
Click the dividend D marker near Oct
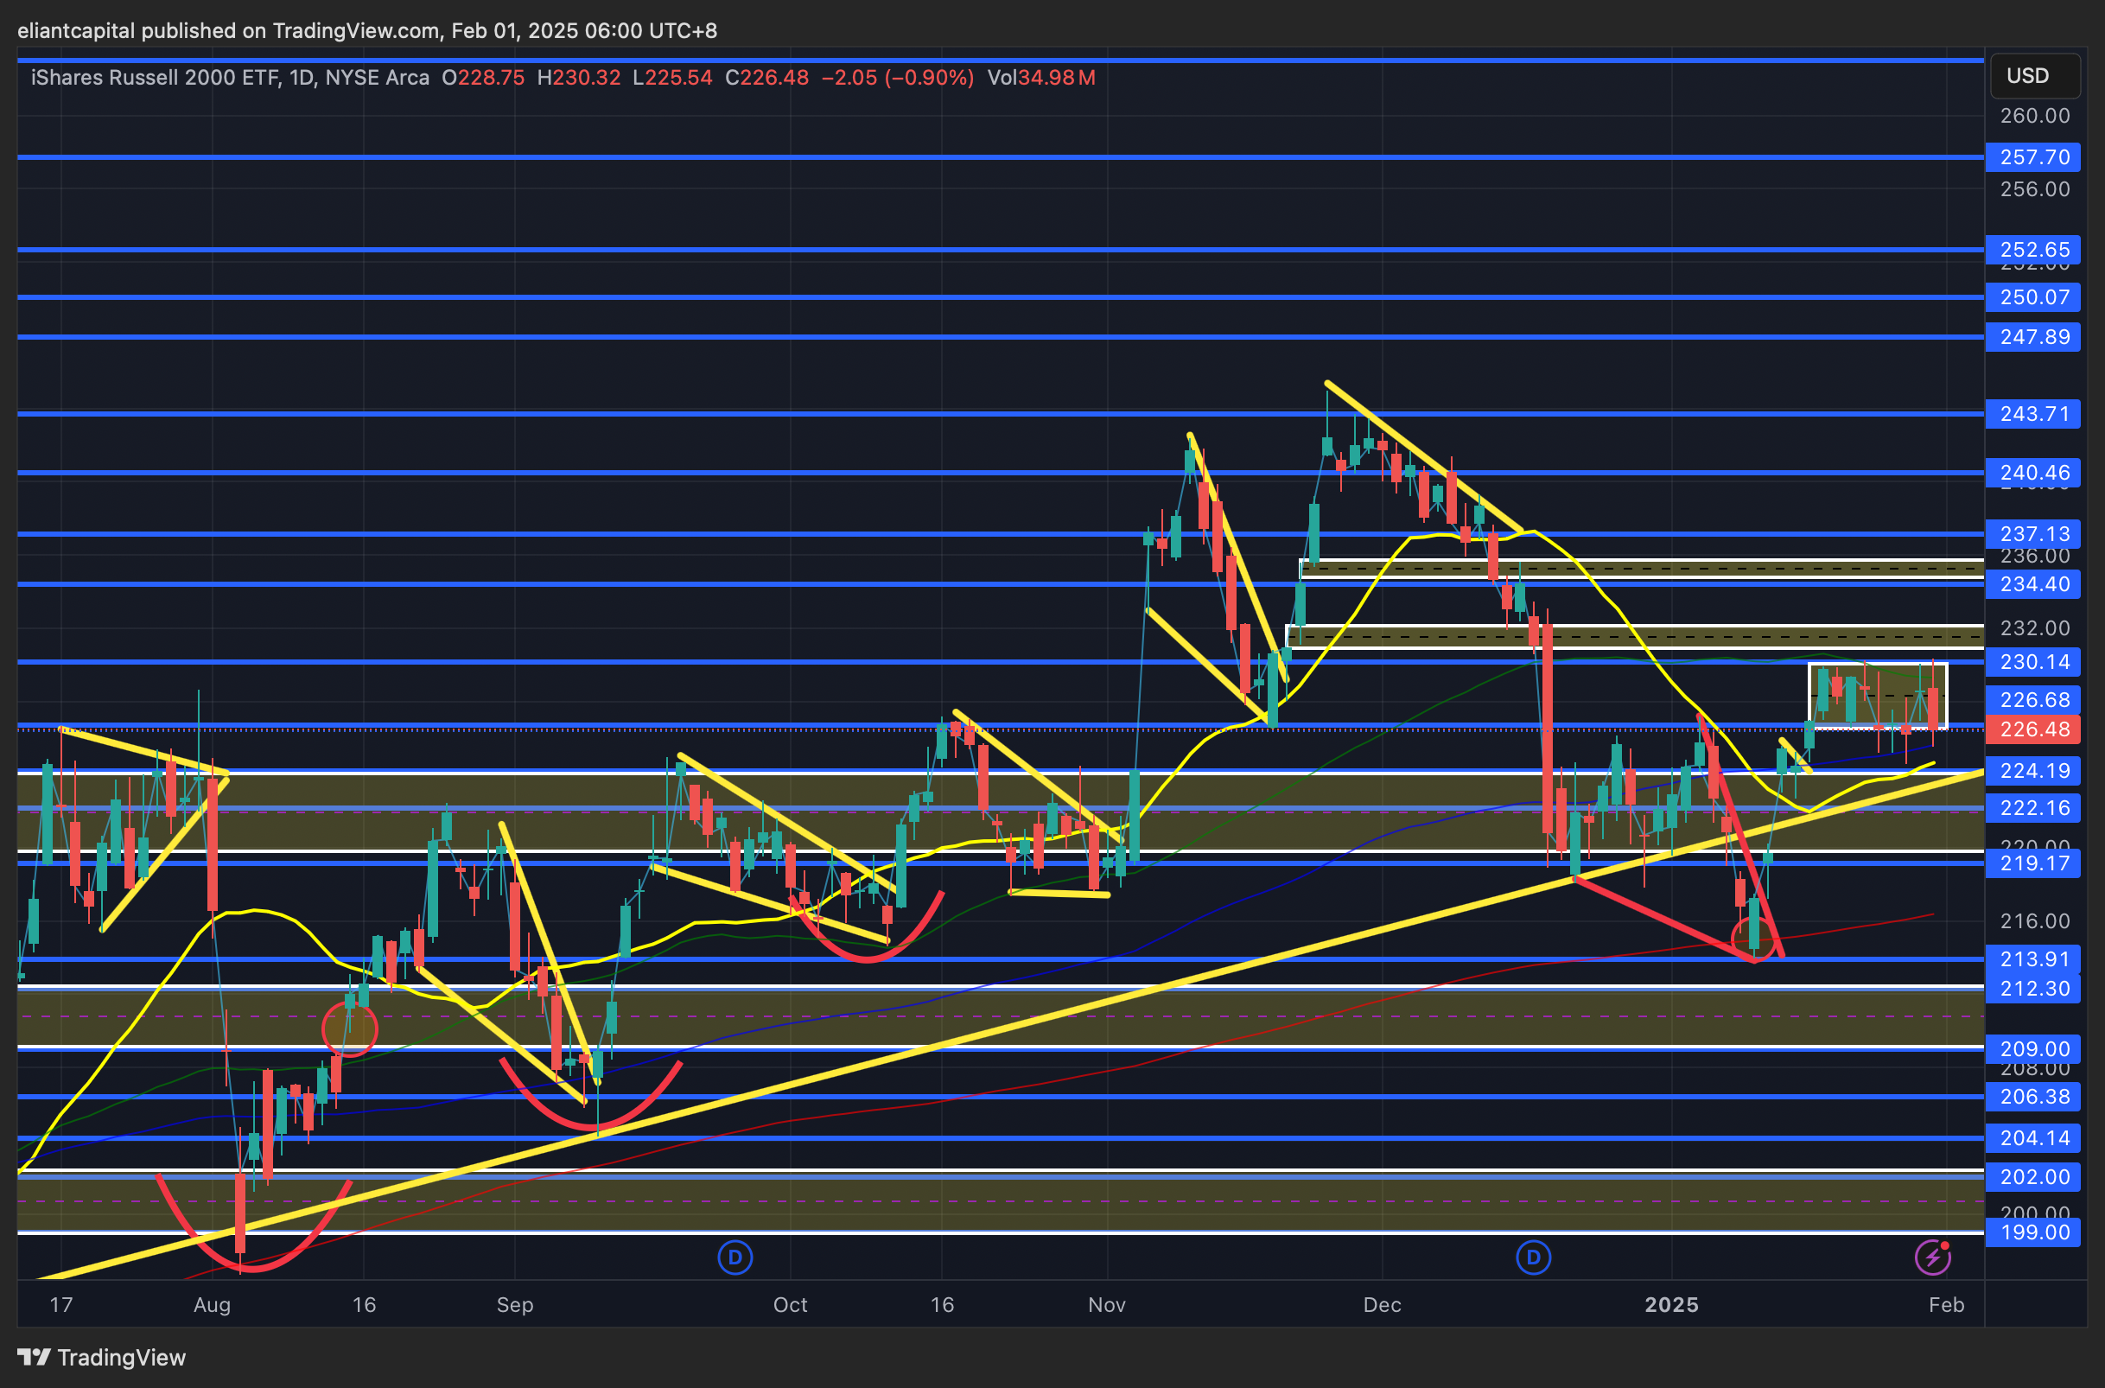735,1257
